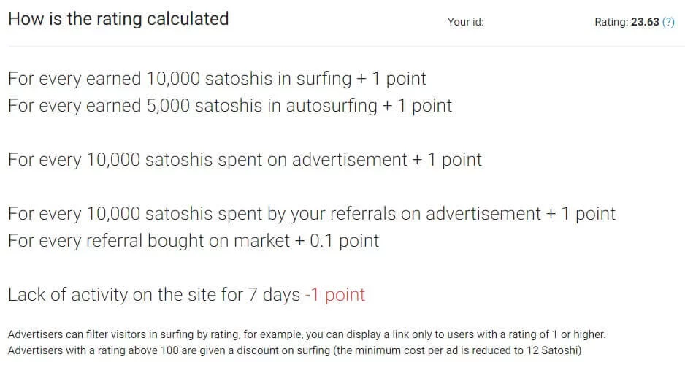Click the word 'Rating:' in the header
Viewport: 685px width, 373px height.
(x=611, y=22)
